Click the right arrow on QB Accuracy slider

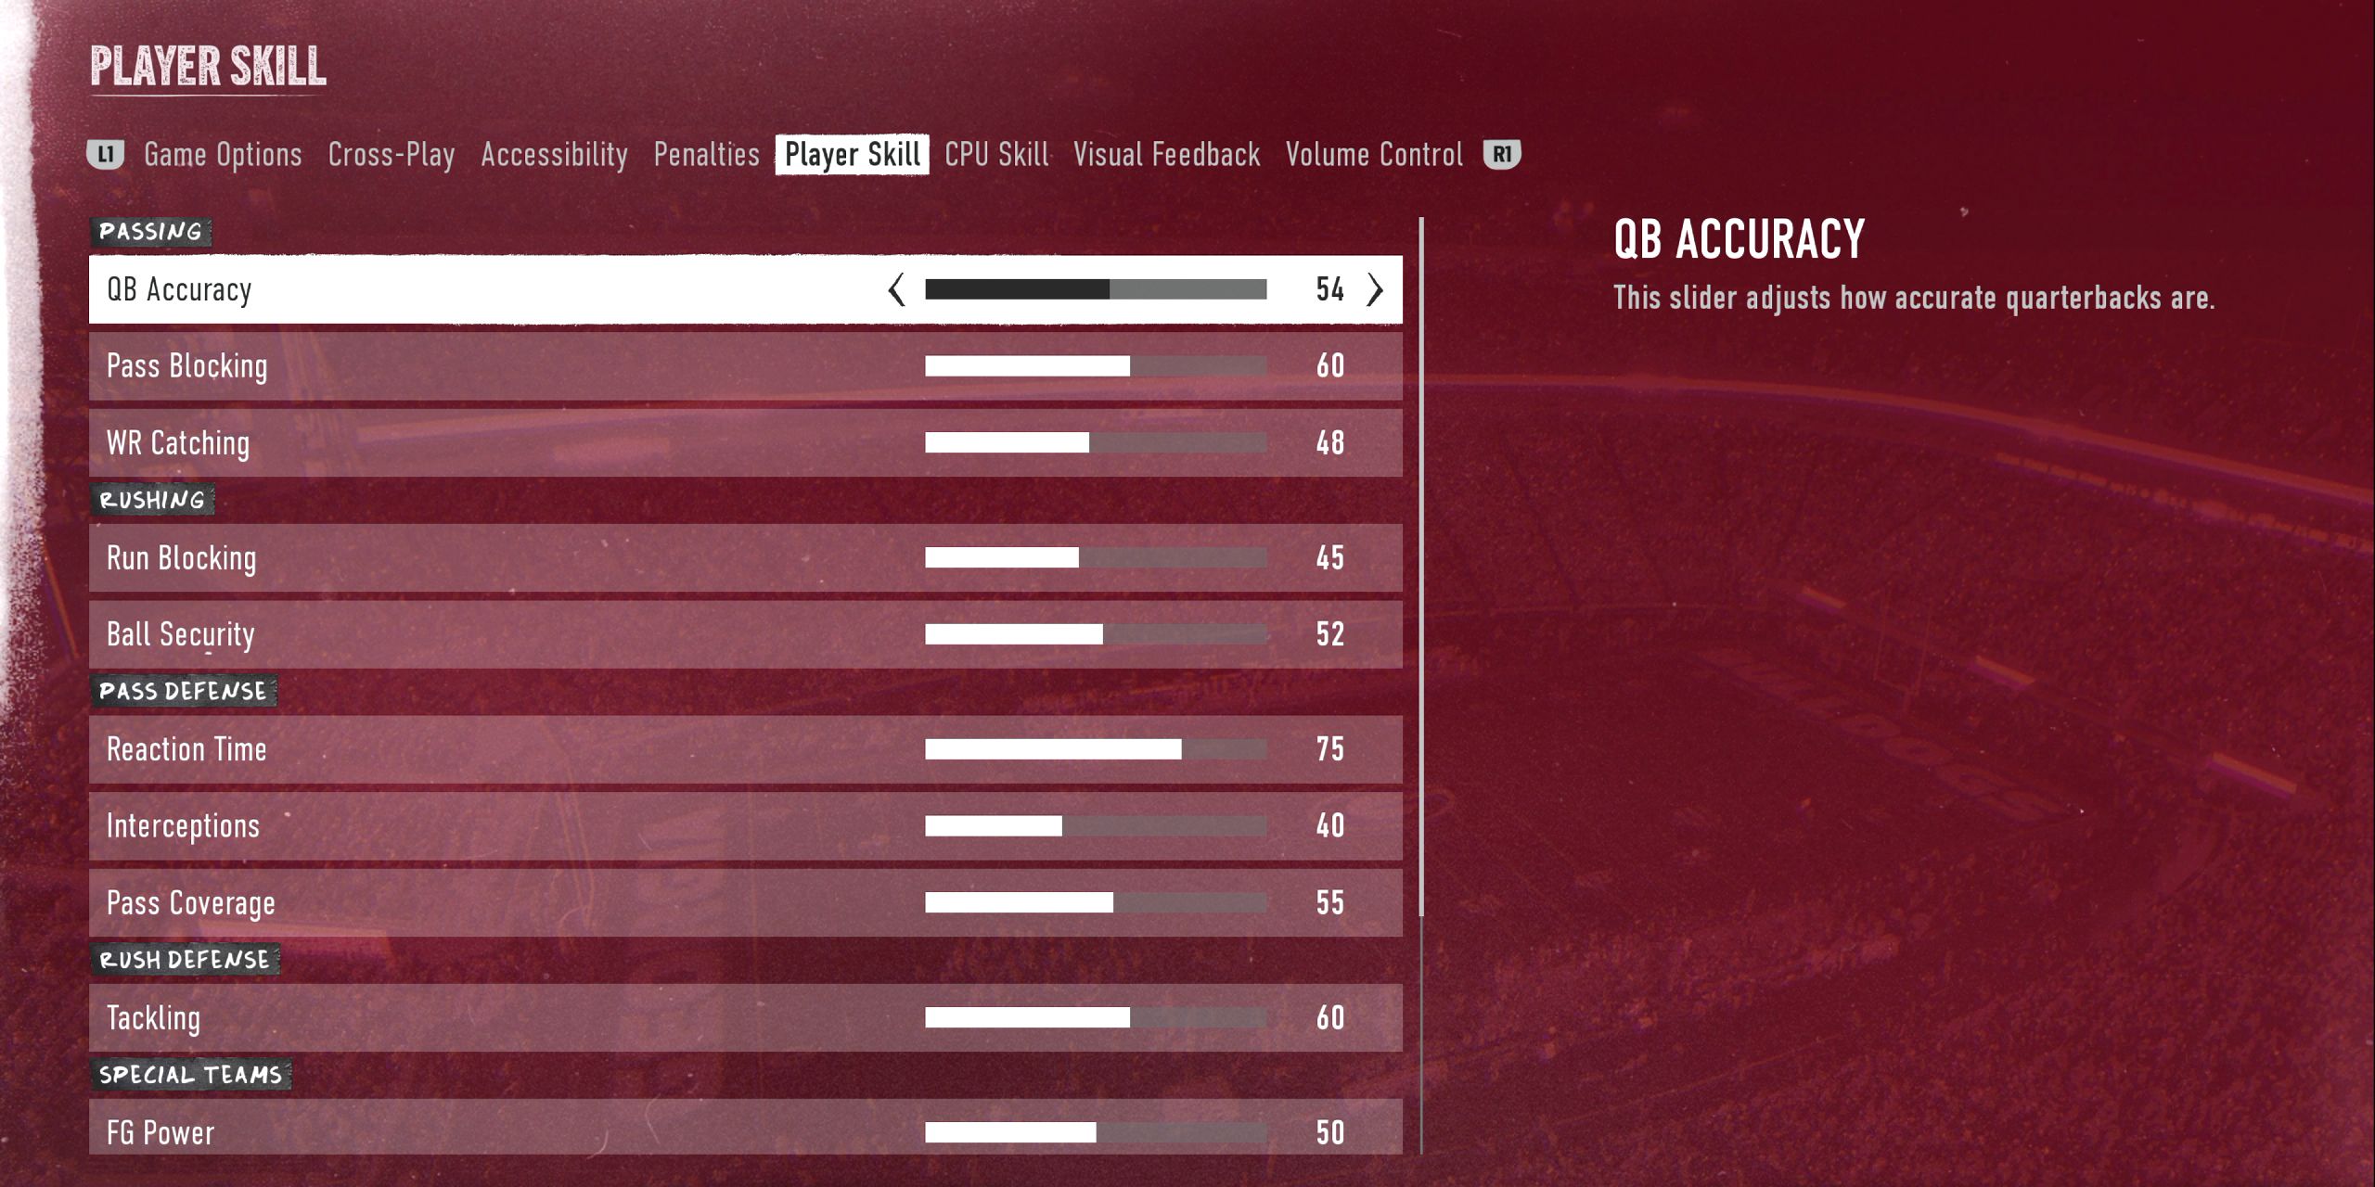tap(1374, 290)
